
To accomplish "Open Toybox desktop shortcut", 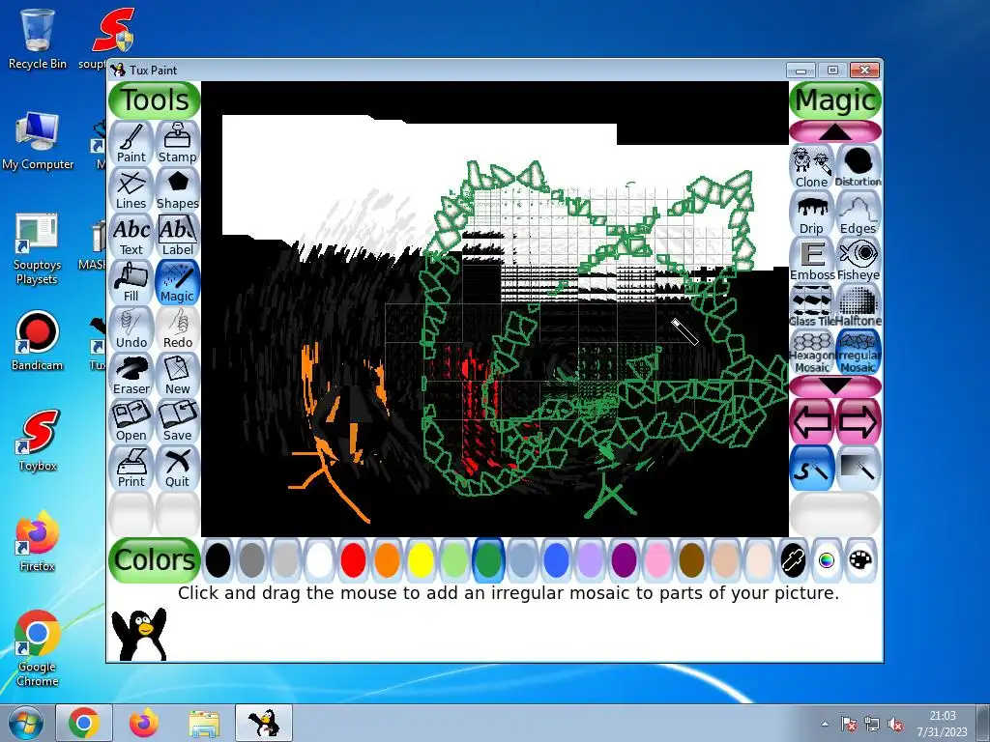I will (38, 441).
